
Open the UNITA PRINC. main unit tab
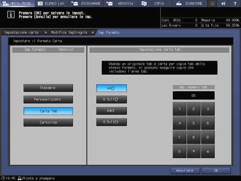[x=17, y=3]
